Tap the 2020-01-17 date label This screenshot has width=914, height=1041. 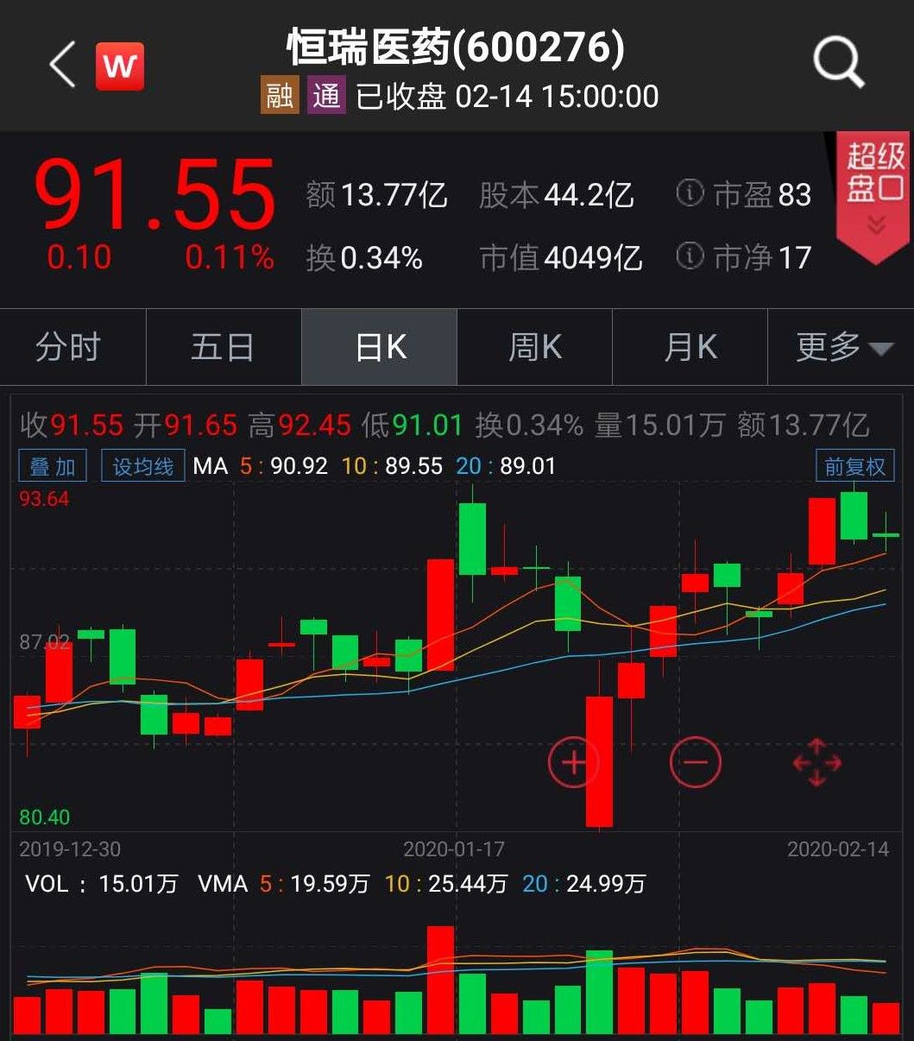pyautogui.click(x=454, y=849)
